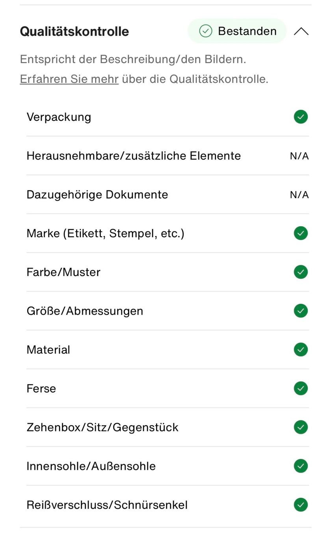
Task: Click the Material row checkmark icon
Action: point(301,349)
